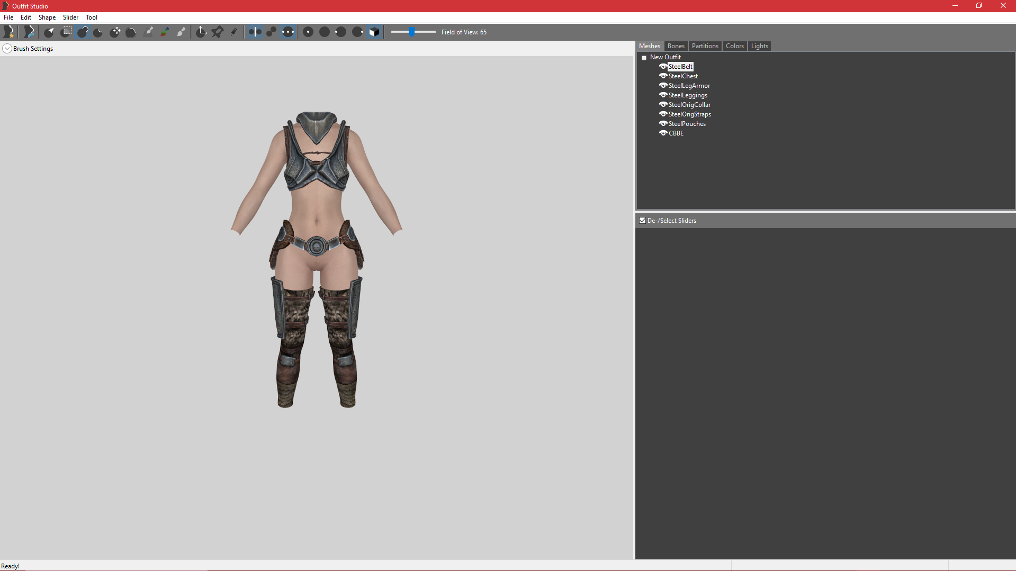Screen dimensions: 1016x571
Task: Toggle Global Brush Collision mode
Action: tap(287, 32)
